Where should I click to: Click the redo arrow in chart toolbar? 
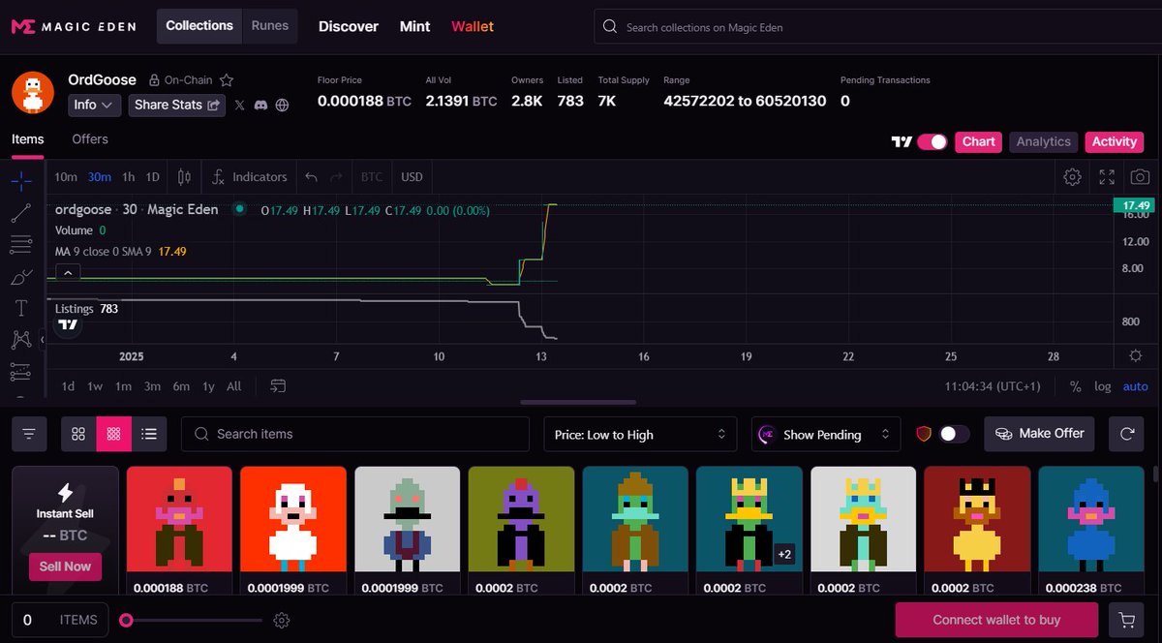336,177
